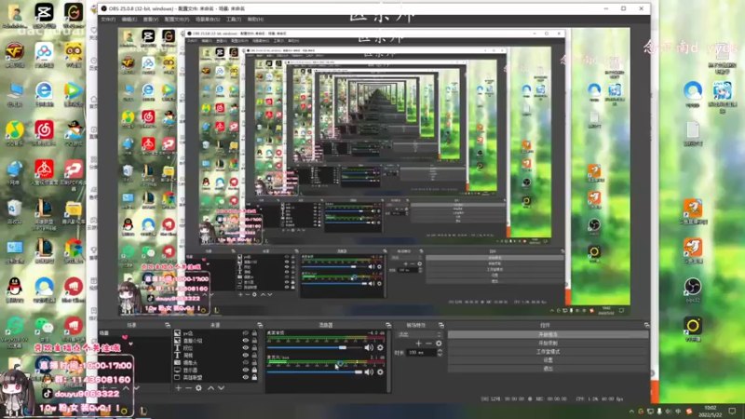Open source properties gear in Sources toolbar

pyautogui.click(x=198, y=388)
